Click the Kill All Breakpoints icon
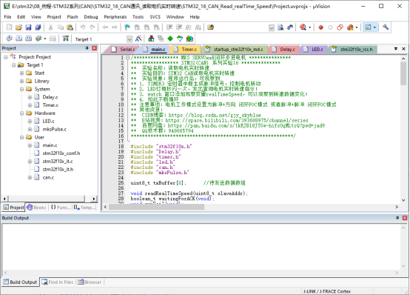410x295 pixels. pos(350,27)
